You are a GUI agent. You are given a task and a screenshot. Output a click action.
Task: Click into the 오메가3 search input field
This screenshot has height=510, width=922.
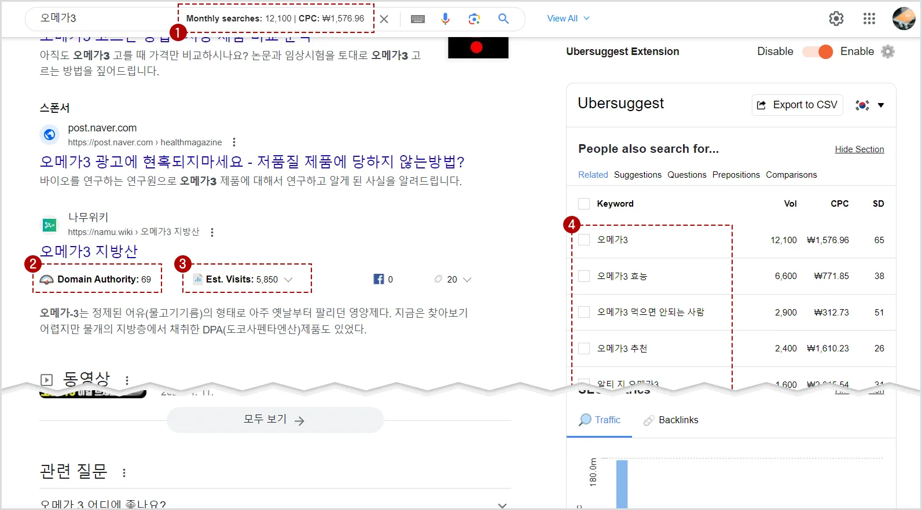tap(104, 19)
